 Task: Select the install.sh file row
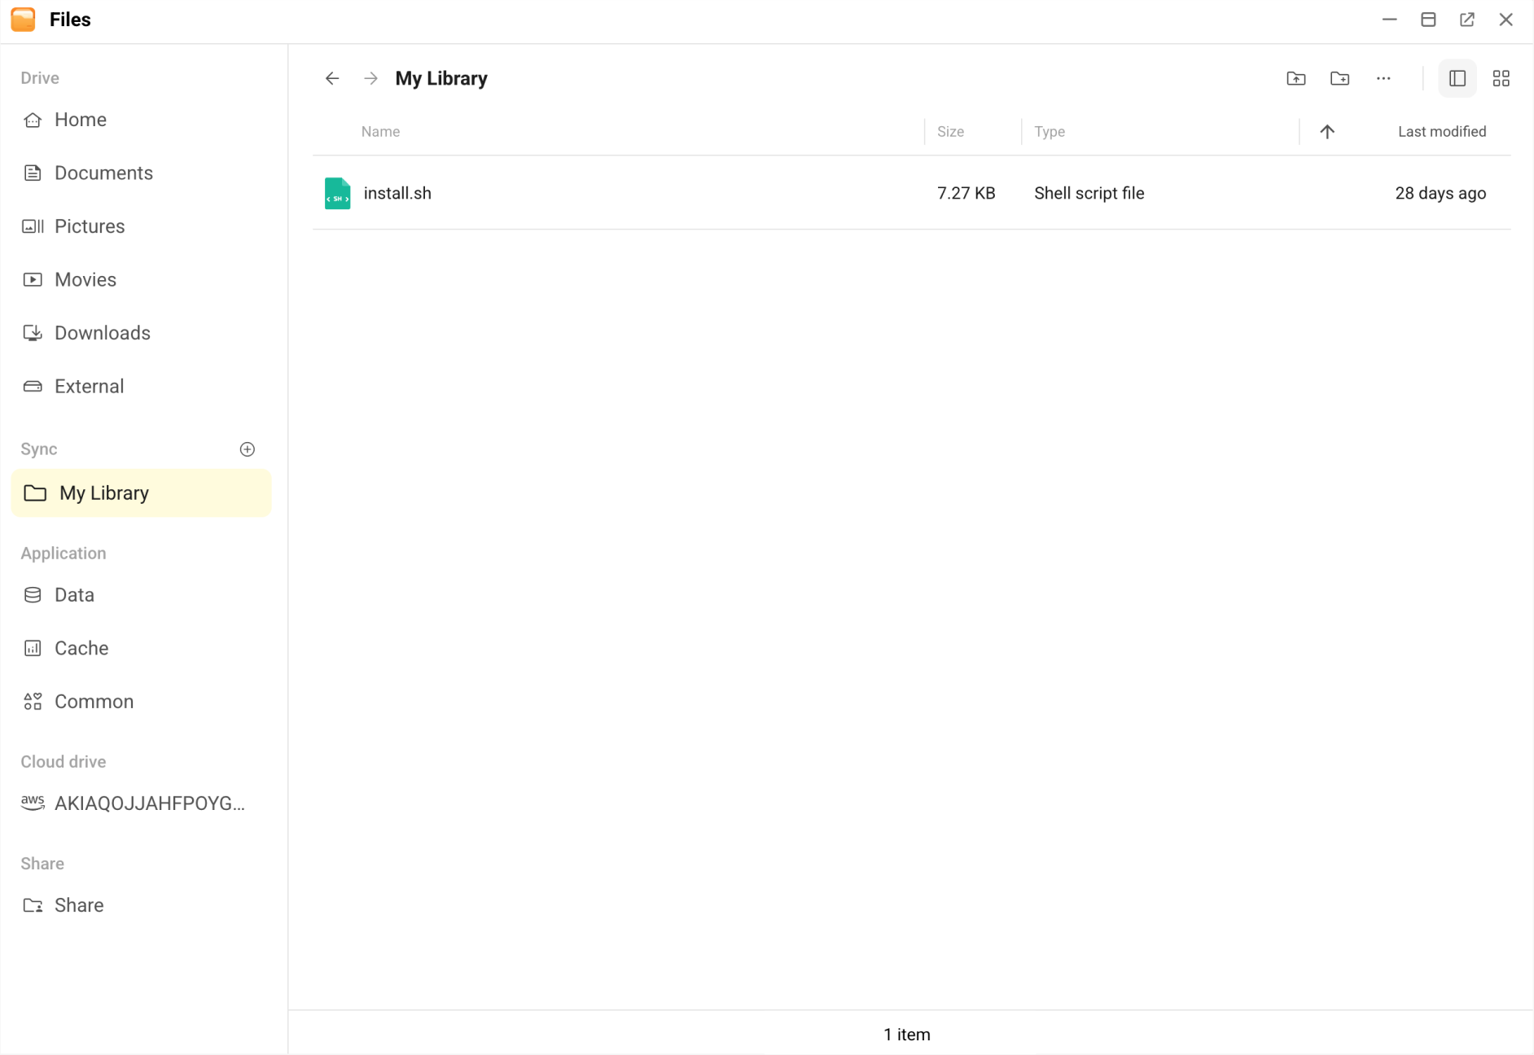tap(911, 193)
